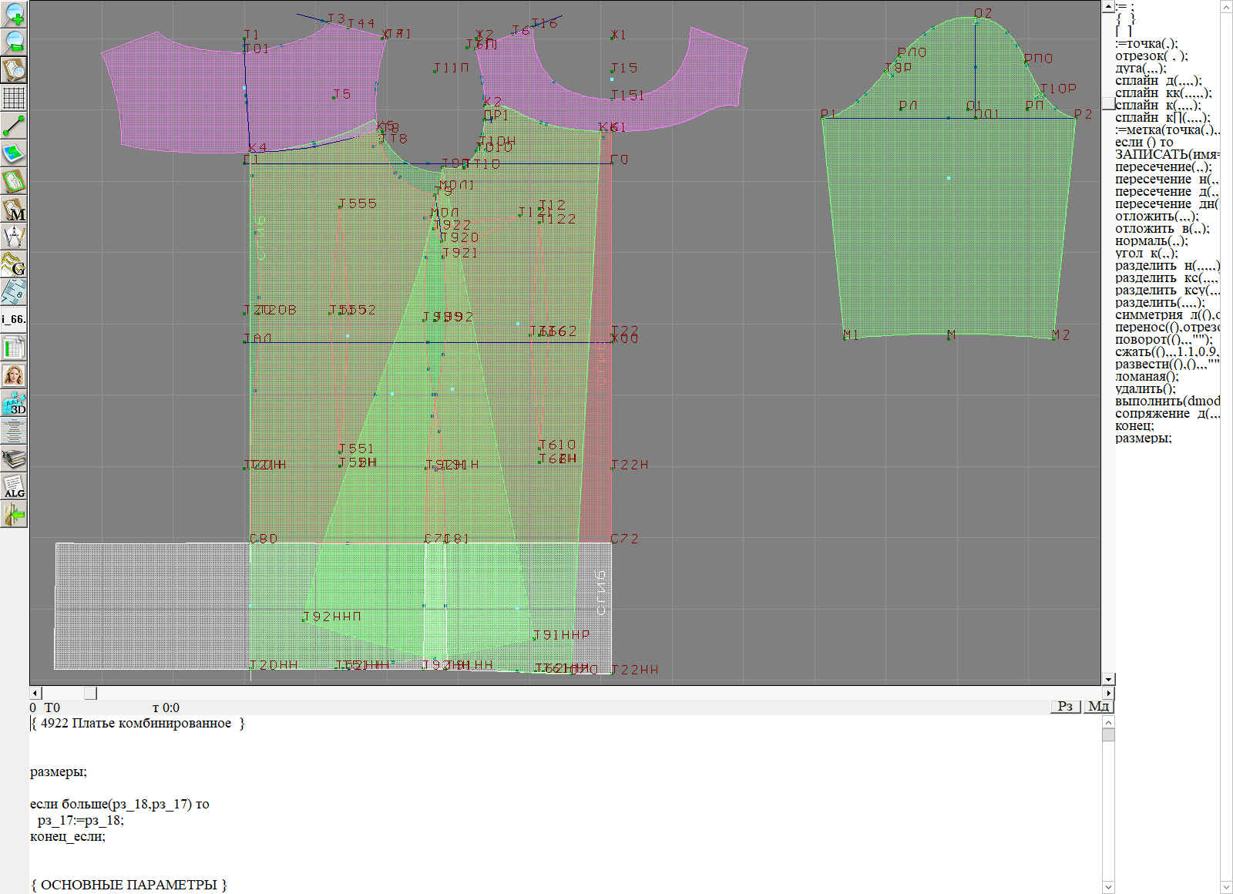The height and width of the screenshot is (894, 1233).
Task: Click the pattern with letter M icon
Action: (x=14, y=209)
